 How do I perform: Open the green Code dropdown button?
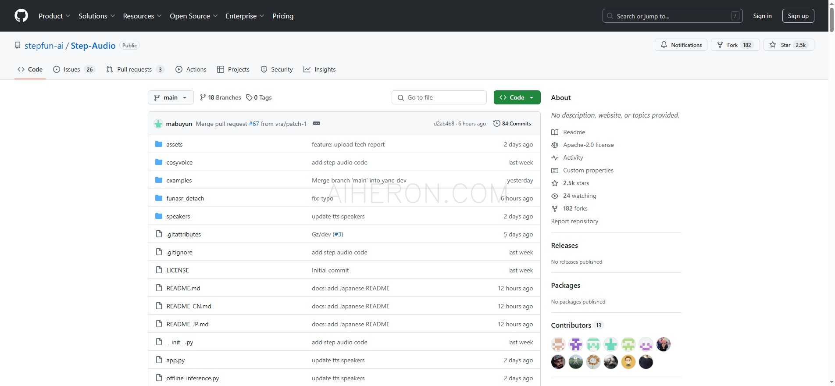(x=517, y=97)
